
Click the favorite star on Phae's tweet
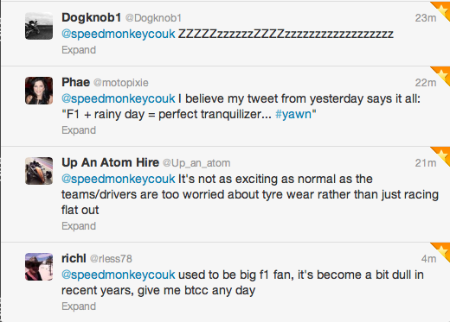click(443, 74)
